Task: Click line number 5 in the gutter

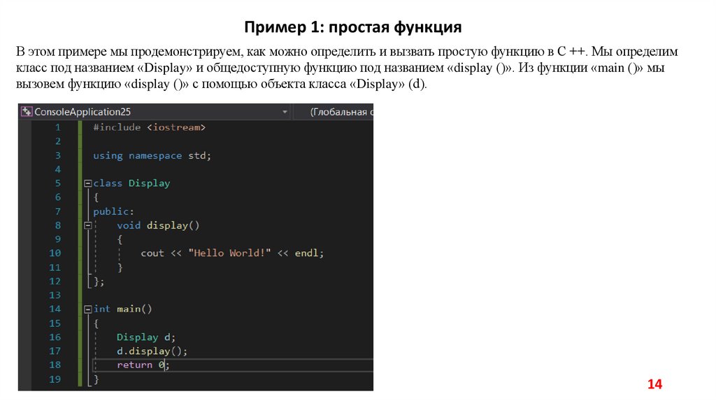Action: pyautogui.click(x=58, y=184)
